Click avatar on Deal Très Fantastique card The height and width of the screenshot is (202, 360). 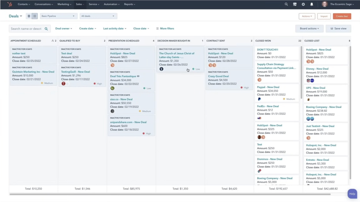[112, 88]
